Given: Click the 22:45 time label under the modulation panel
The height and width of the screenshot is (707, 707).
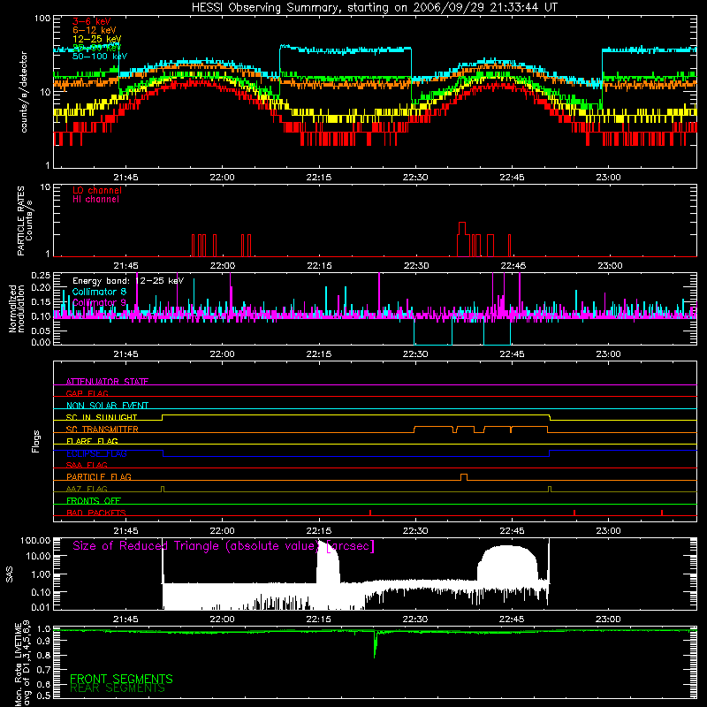Looking at the screenshot, I should click(512, 354).
